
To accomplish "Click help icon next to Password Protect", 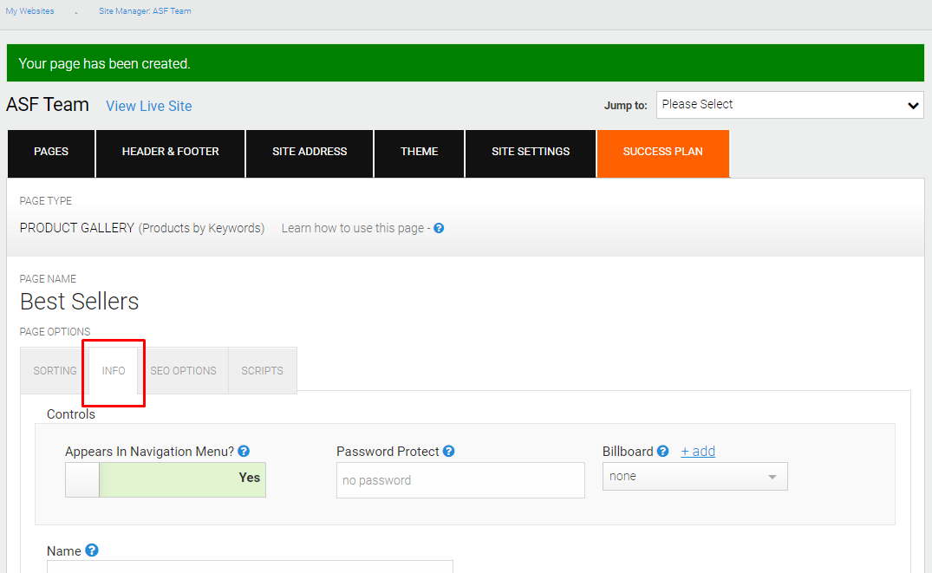I will (449, 451).
